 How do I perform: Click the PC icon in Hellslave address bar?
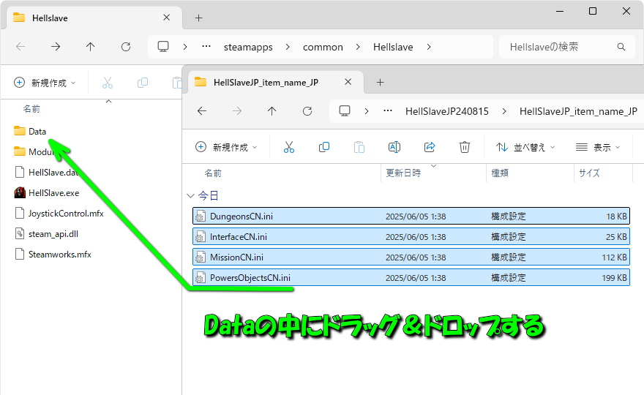click(163, 46)
